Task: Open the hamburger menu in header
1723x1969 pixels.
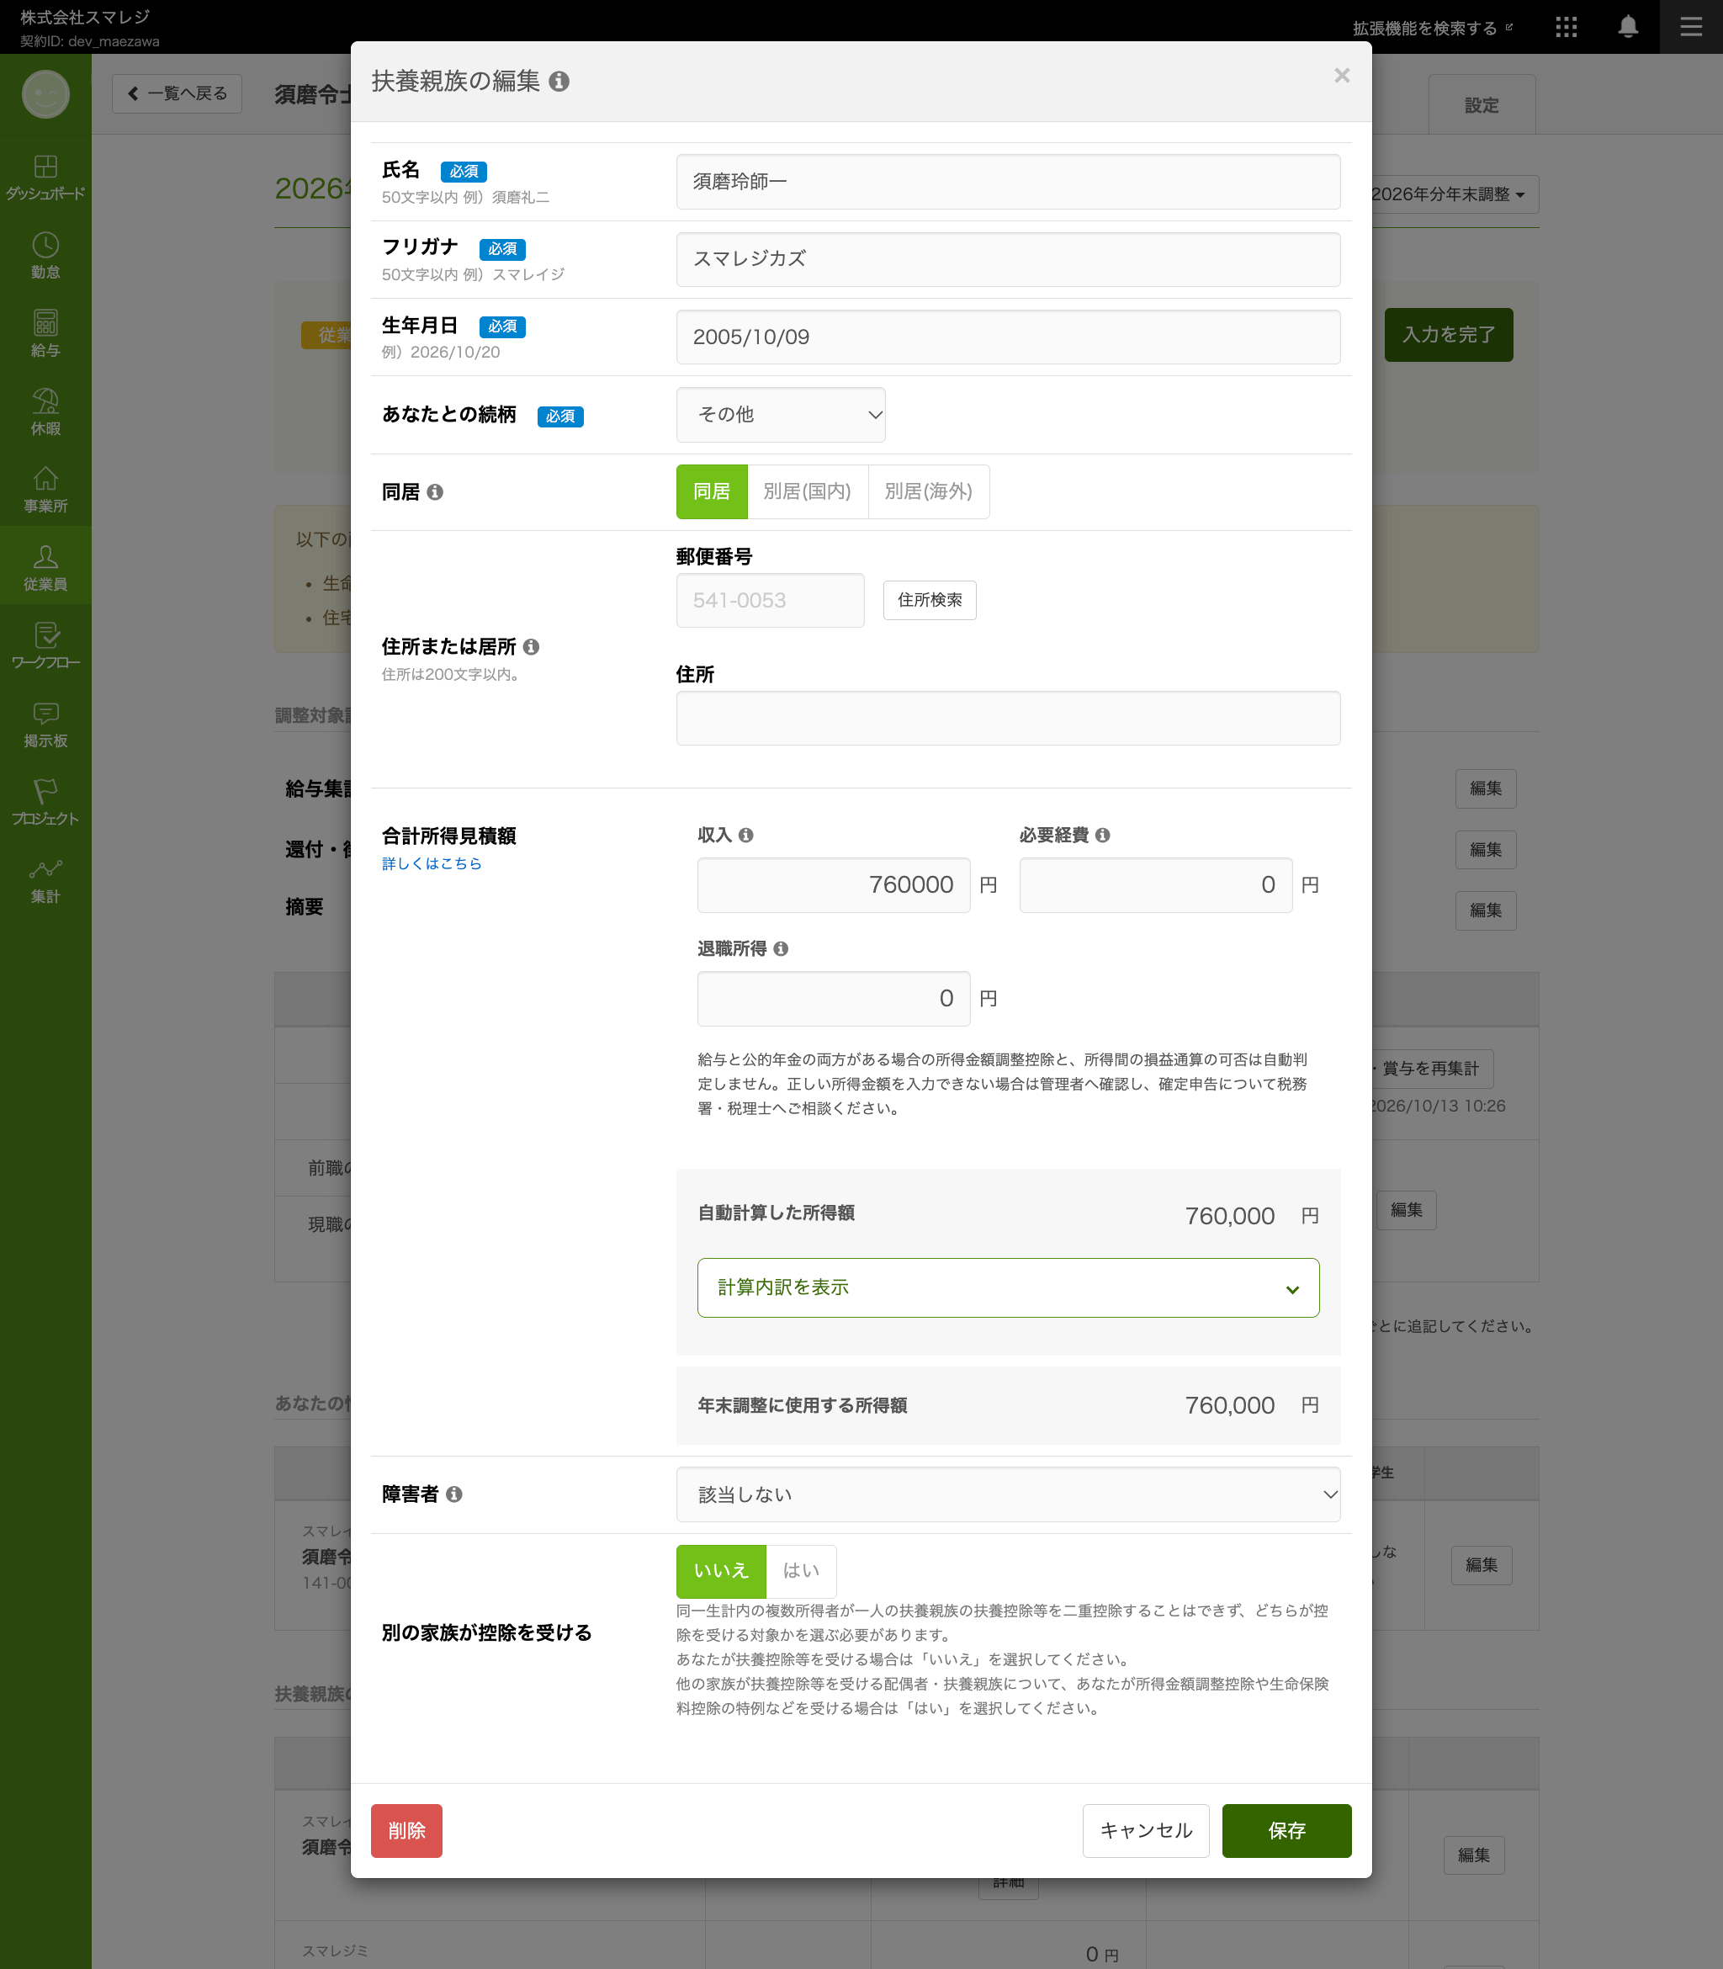Action: pos(1691,27)
